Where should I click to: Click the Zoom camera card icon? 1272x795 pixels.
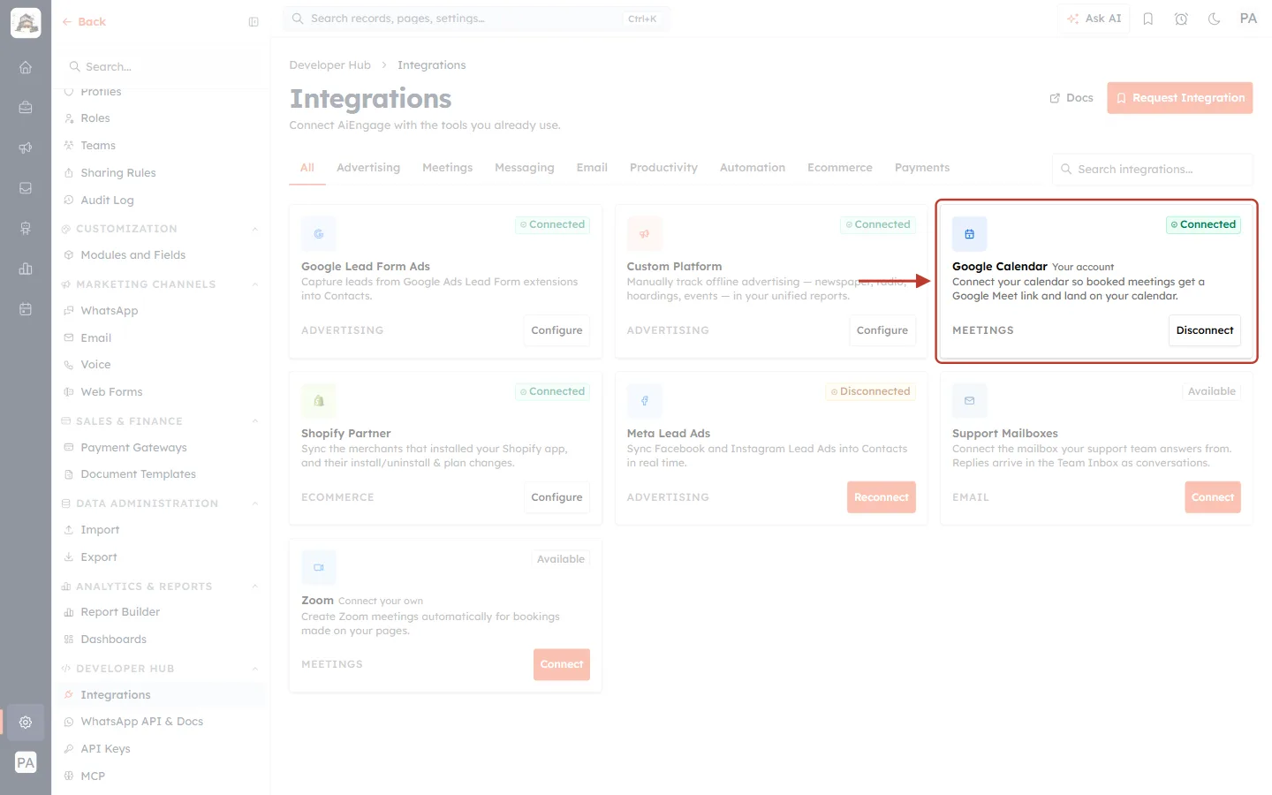(319, 568)
